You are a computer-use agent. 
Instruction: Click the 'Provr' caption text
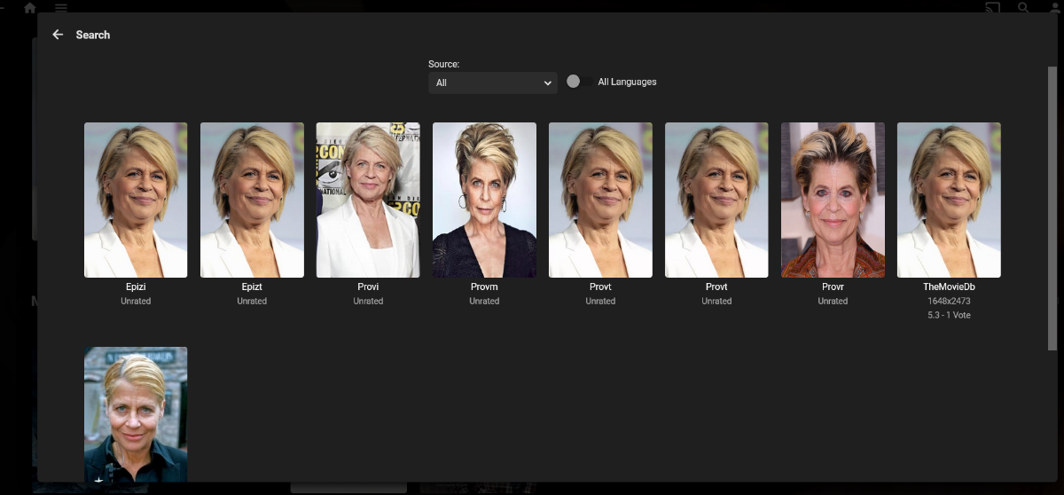833,287
